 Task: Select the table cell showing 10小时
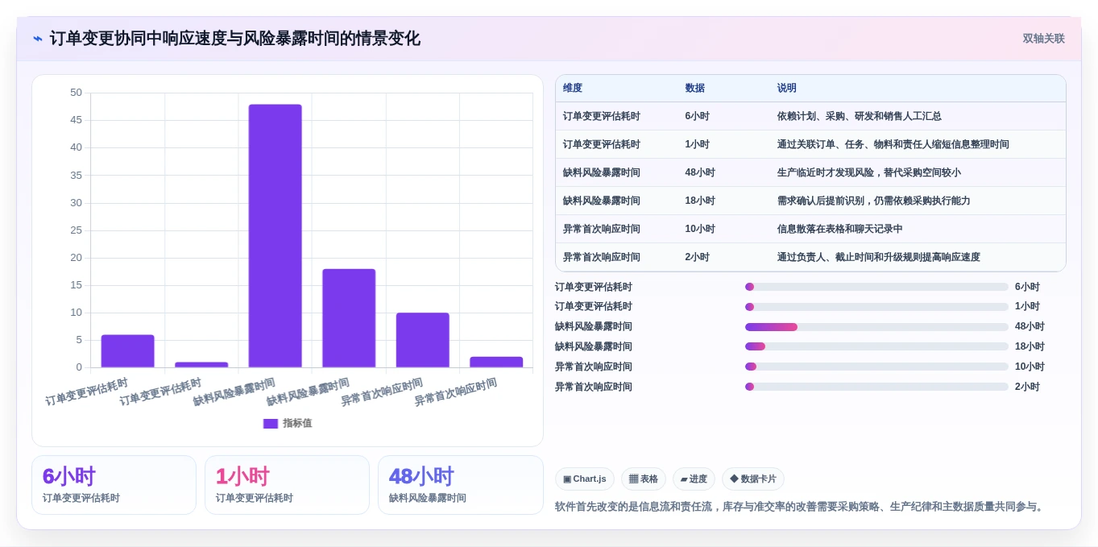[700, 229]
